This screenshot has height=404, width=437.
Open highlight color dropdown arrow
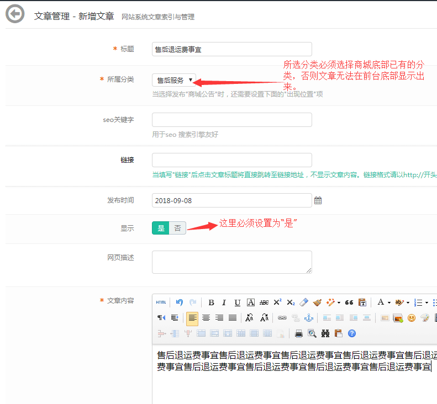pos(408,302)
